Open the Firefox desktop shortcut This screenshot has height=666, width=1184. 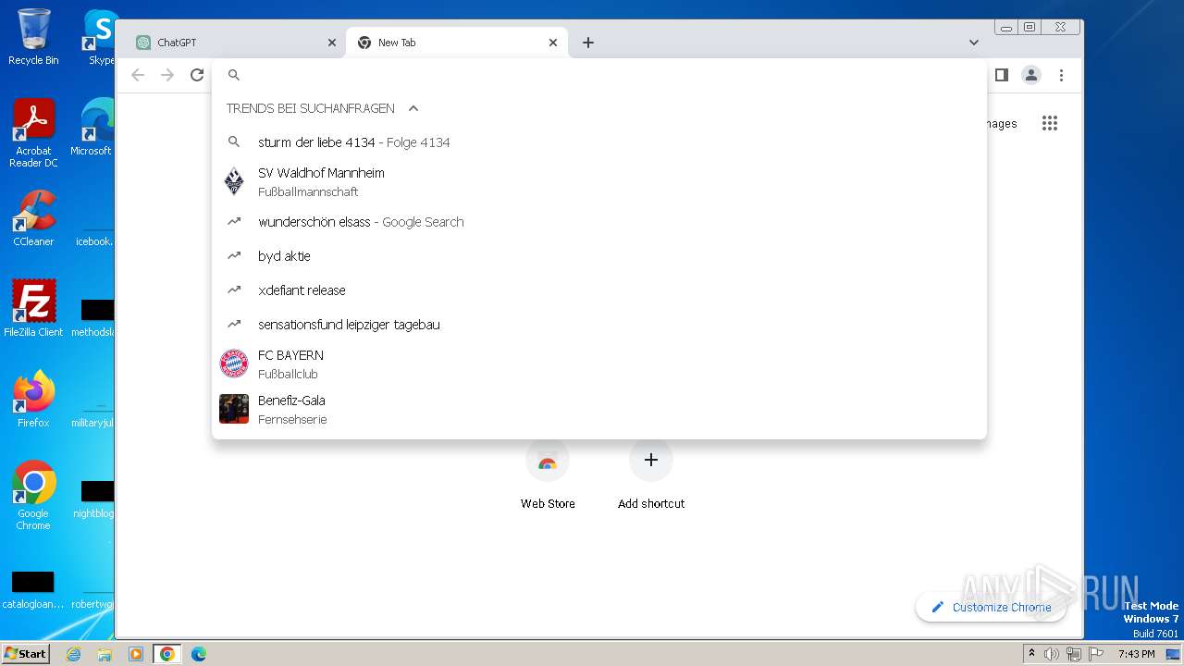33,400
